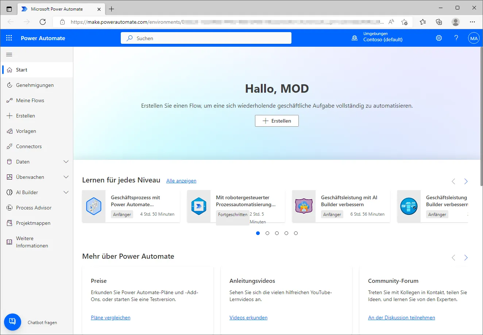Collapse the left navigation hamburger menu
This screenshot has width=483, height=335.
coord(9,55)
